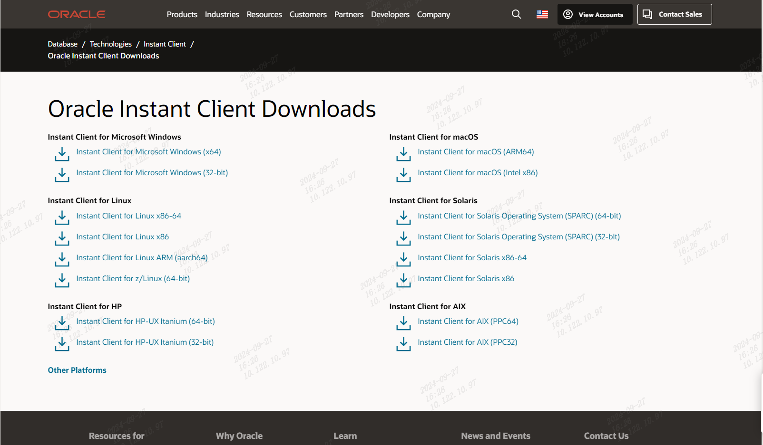Open the Developers menu
The image size is (763, 445).
(x=390, y=14)
